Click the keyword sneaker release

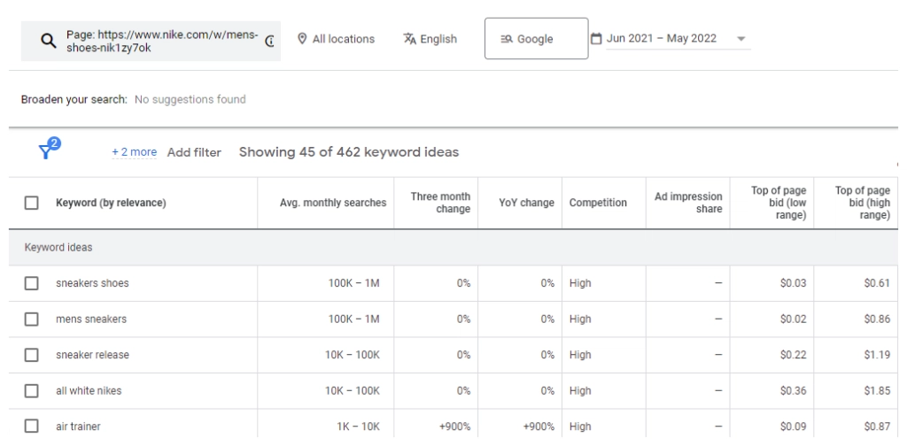(x=92, y=355)
